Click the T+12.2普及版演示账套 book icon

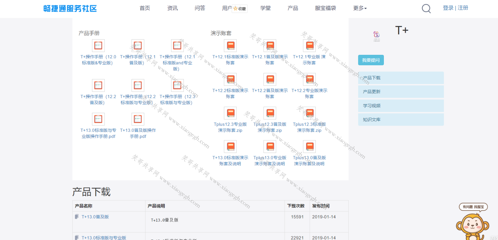click(270, 79)
